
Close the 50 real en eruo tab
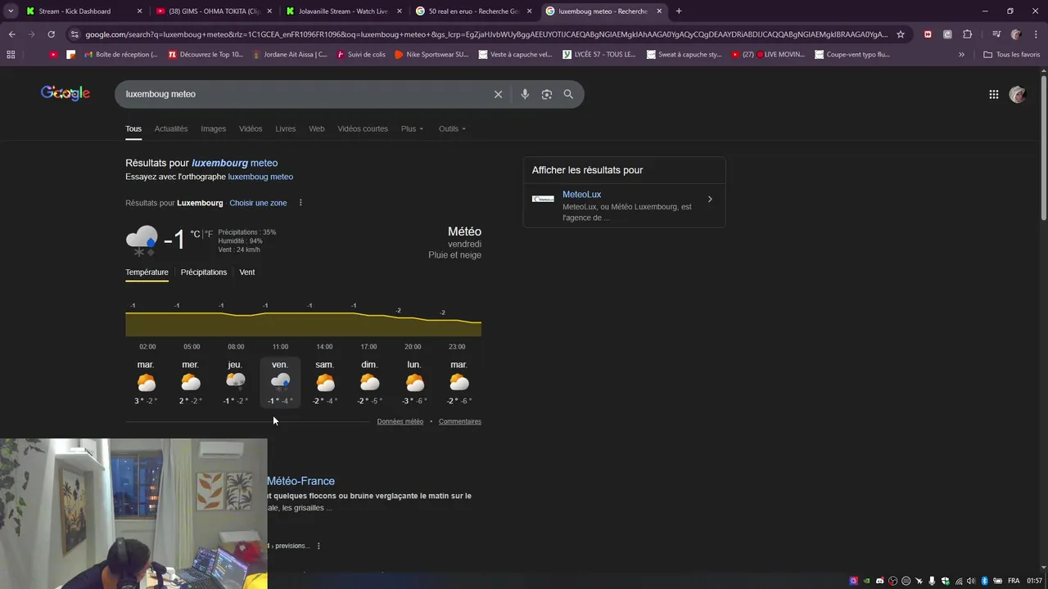coord(529,11)
